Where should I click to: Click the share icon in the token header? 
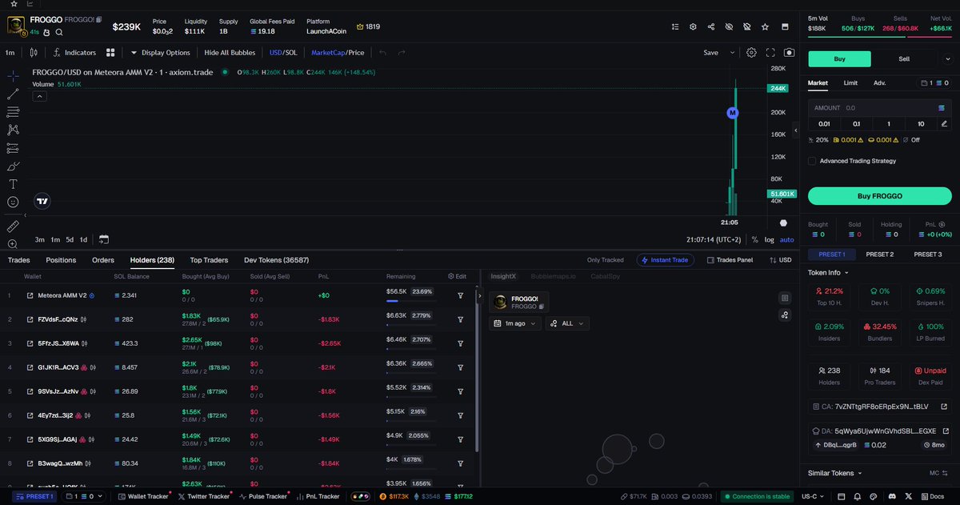711,26
